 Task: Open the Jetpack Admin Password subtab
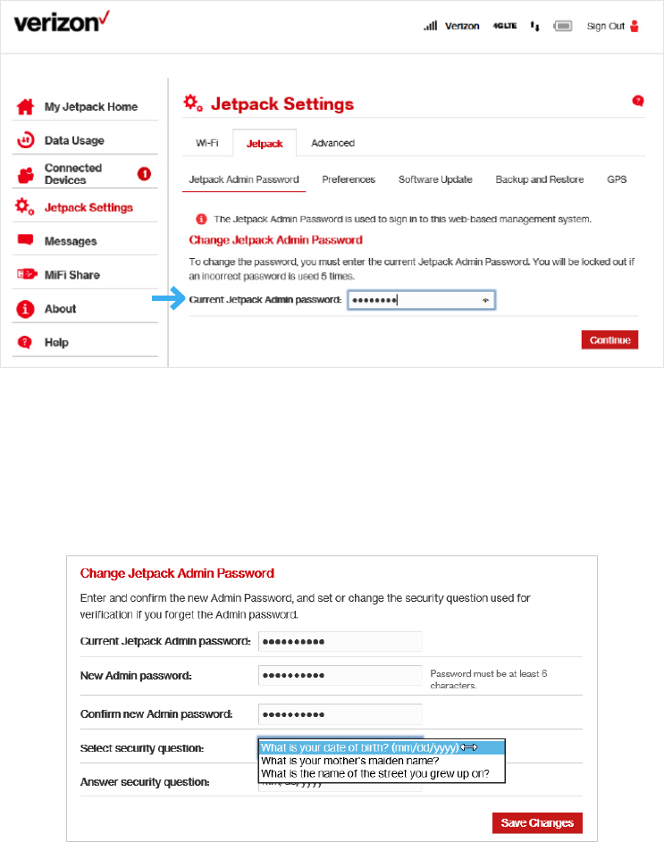[x=244, y=179]
